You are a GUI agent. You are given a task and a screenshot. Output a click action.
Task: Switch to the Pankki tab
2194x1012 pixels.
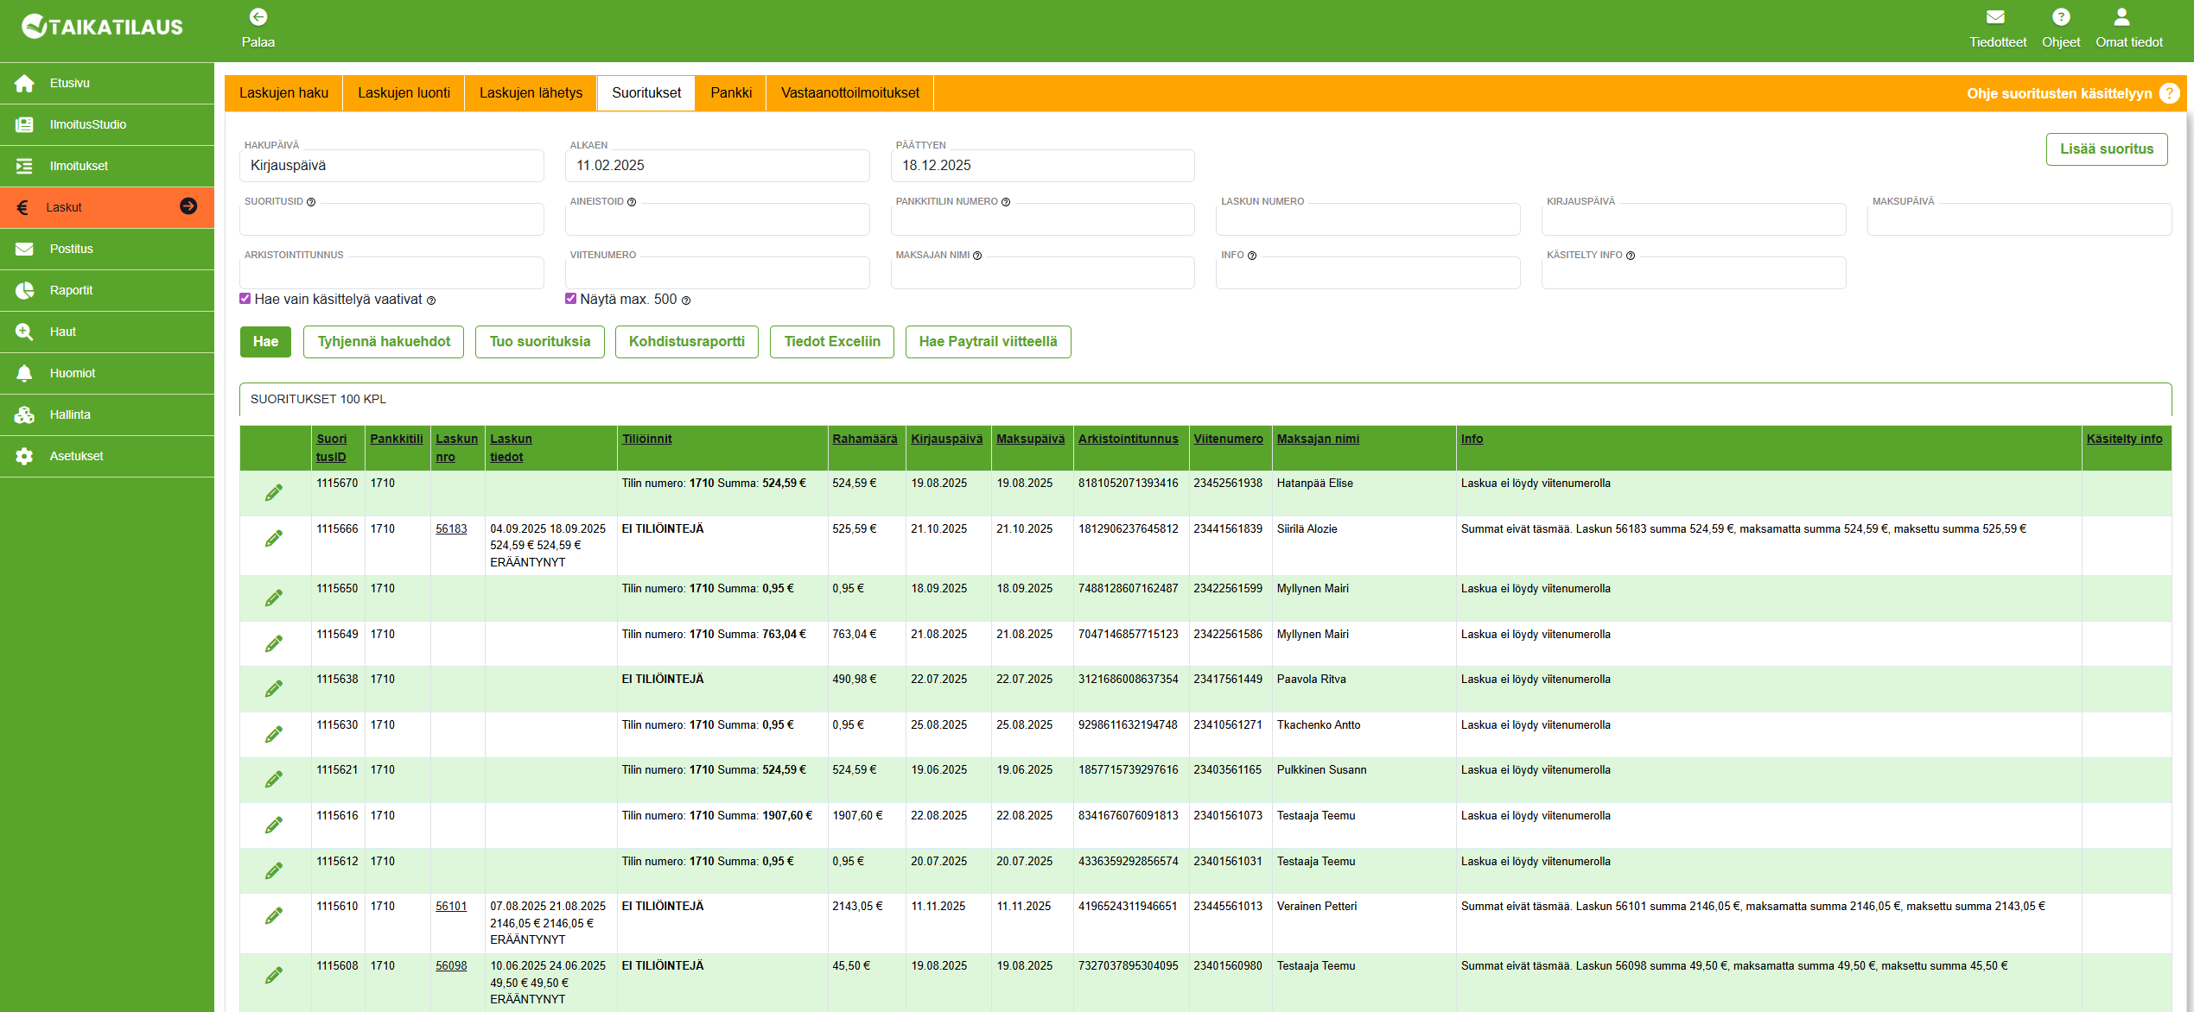(730, 93)
